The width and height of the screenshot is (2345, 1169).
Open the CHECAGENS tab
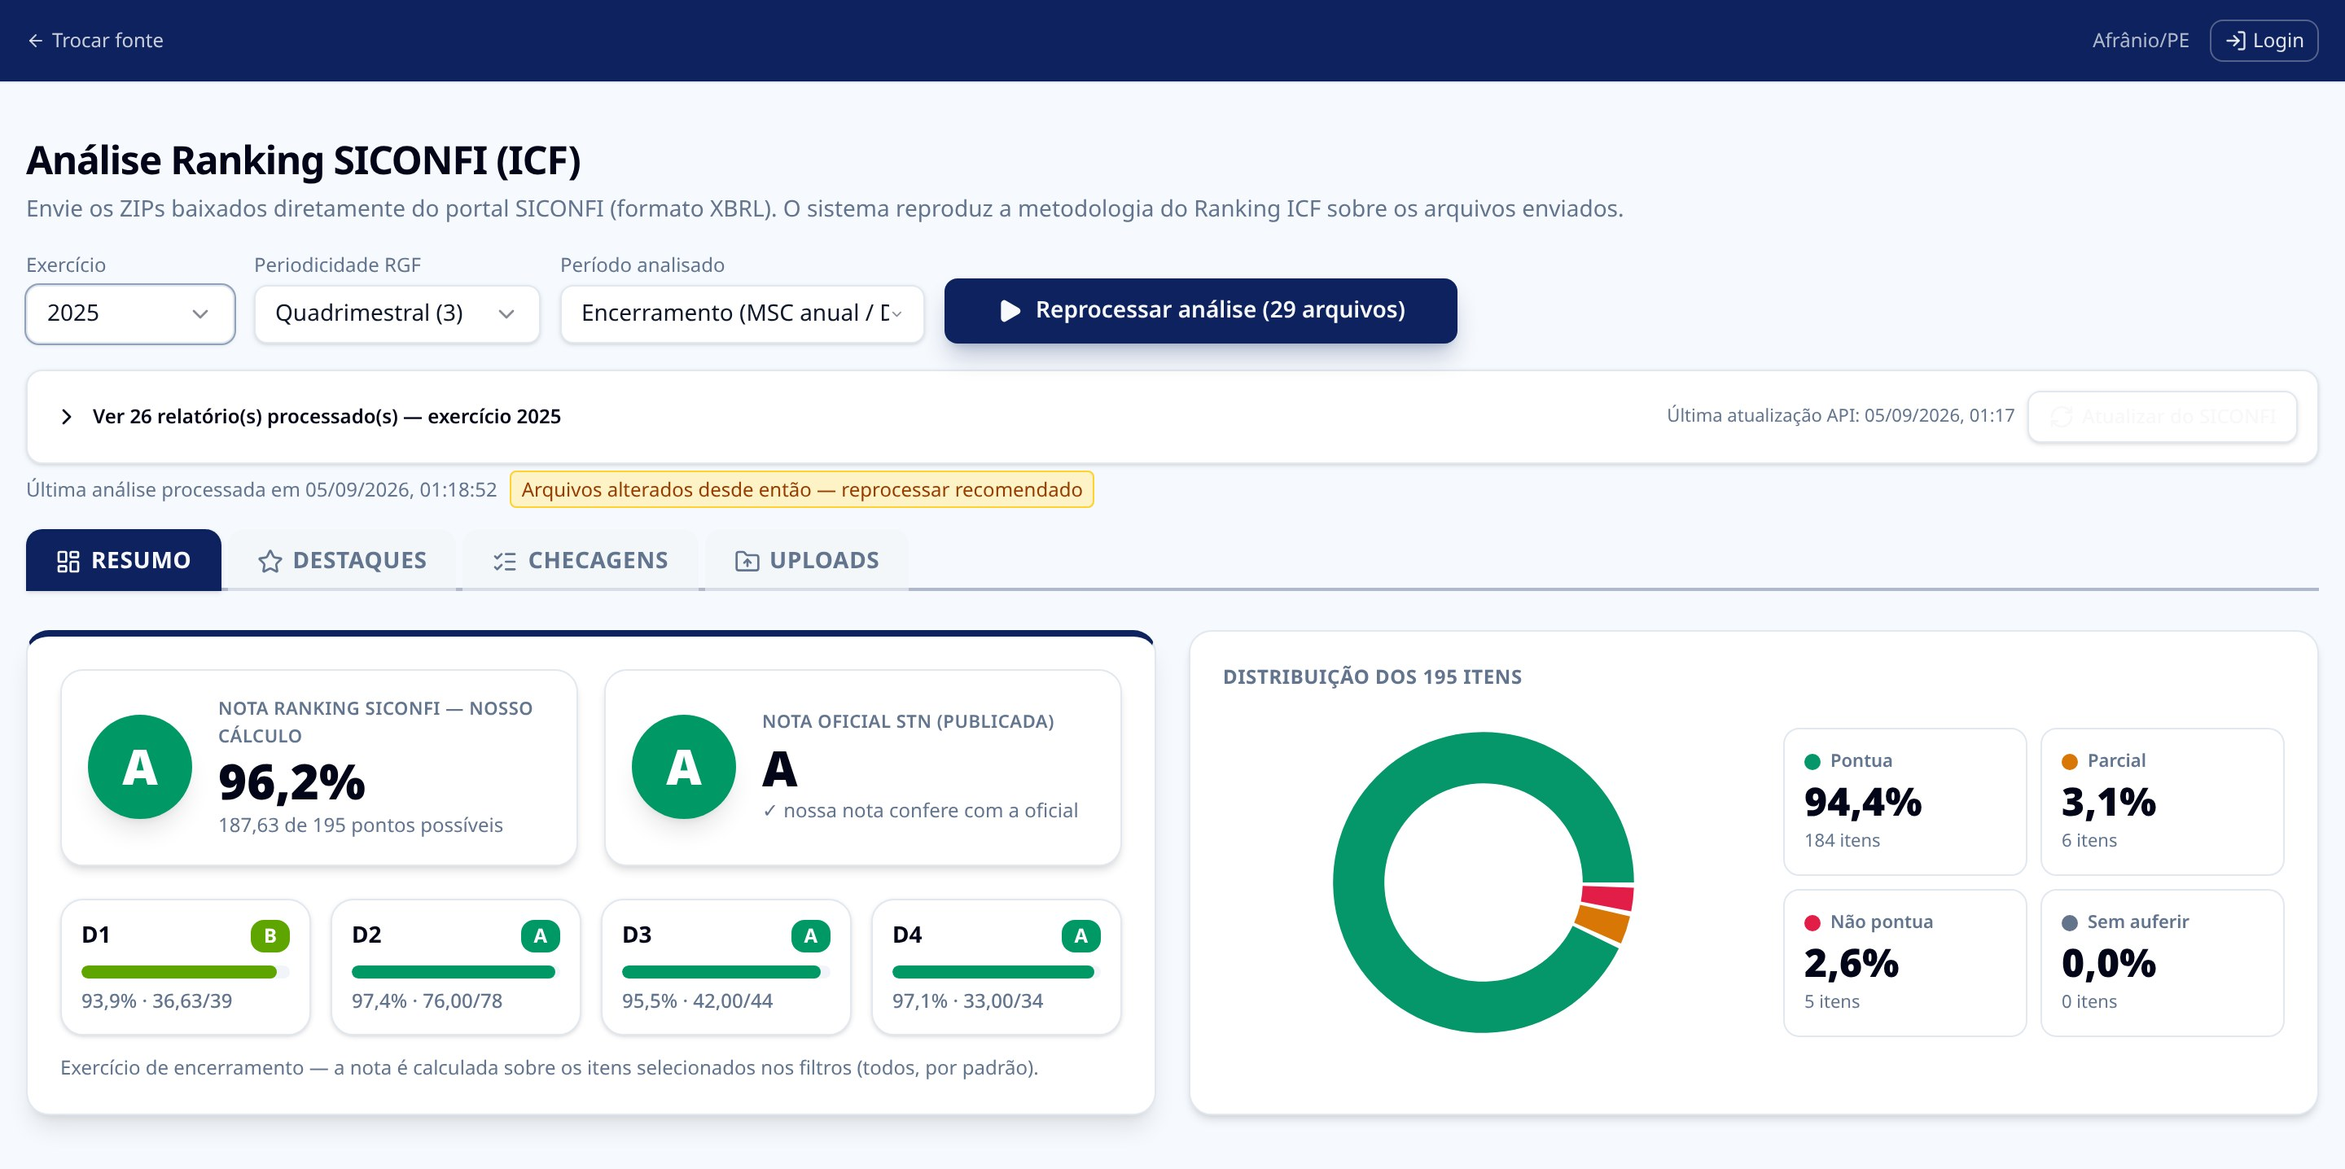(581, 560)
